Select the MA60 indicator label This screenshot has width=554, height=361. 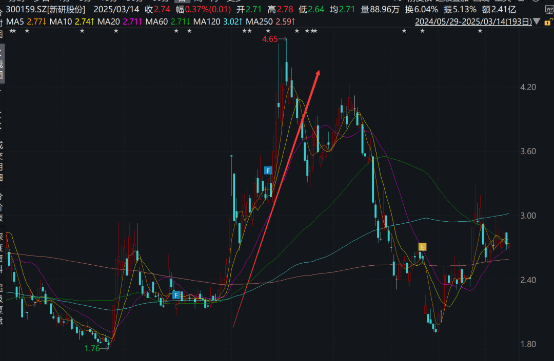(x=168, y=22)
